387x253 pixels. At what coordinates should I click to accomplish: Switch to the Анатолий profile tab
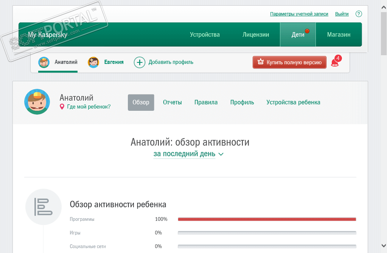58,62
